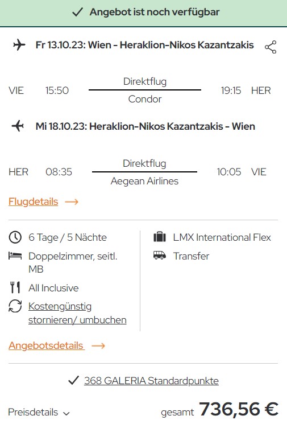Open 368 GALERIA Standardpunkte link

click(x=151, y=381)
